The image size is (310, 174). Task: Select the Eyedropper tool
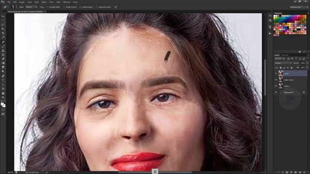[3, 38]
